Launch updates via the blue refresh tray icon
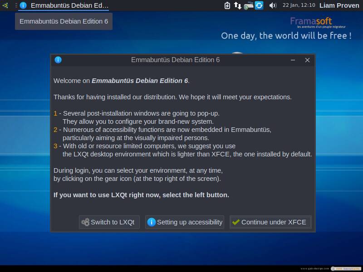 point(259,5)
